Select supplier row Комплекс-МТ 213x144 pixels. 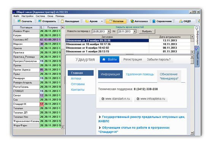click(37, 40)
